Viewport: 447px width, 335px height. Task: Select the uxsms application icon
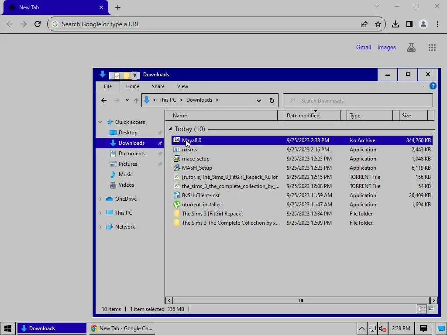click(177, 150)
